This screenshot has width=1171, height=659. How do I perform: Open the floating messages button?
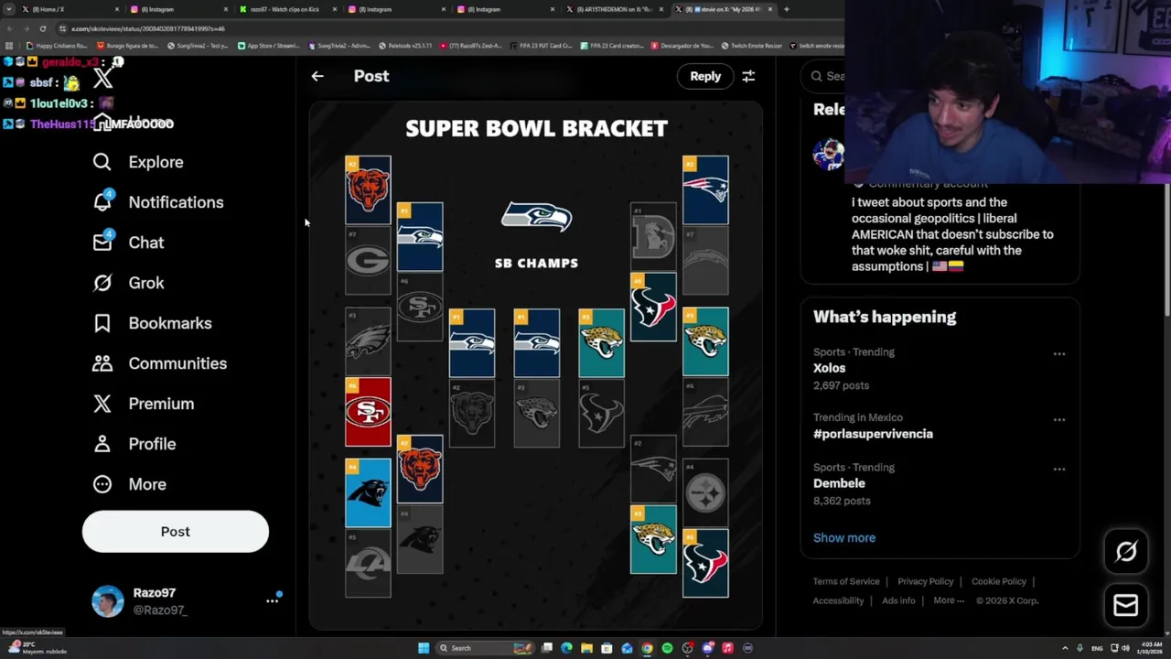click(1126, 605)
